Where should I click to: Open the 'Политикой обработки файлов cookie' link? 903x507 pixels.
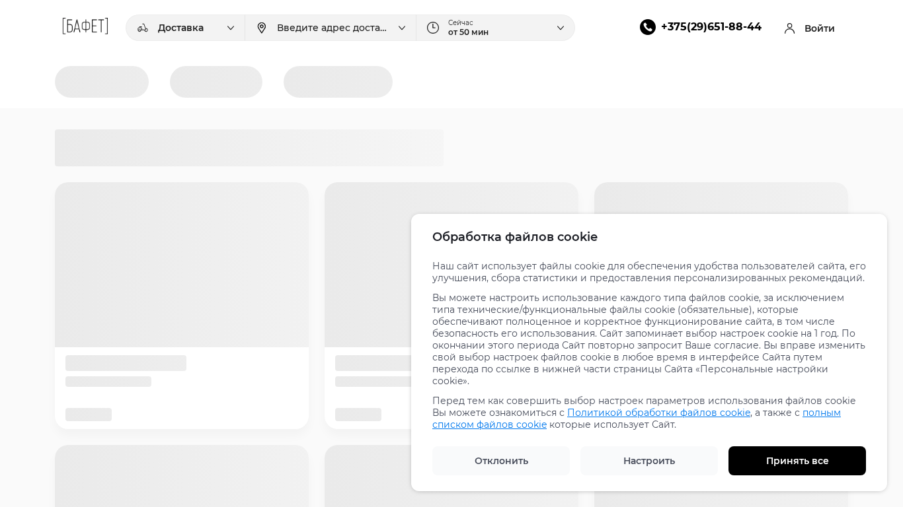point(658,413)
